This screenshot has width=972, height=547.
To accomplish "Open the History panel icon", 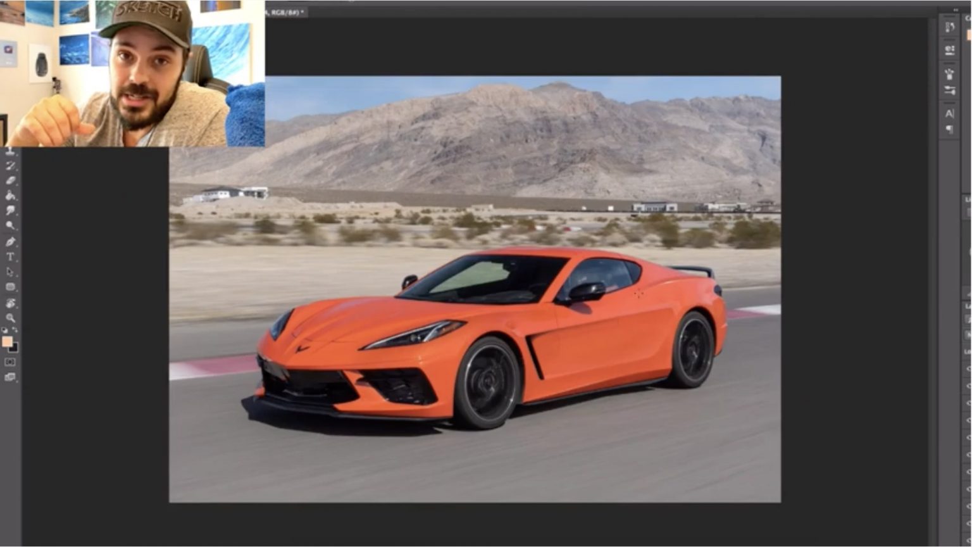I will tap(950, 27).
